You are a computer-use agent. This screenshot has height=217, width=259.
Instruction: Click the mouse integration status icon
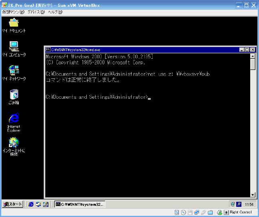pyautogui.click(x=219, y=212)
